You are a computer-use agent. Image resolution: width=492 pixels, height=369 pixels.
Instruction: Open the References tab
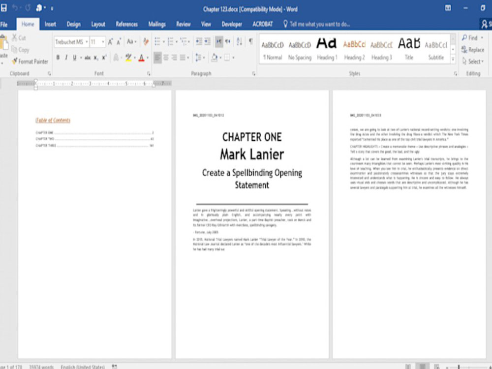click(127, 24)
